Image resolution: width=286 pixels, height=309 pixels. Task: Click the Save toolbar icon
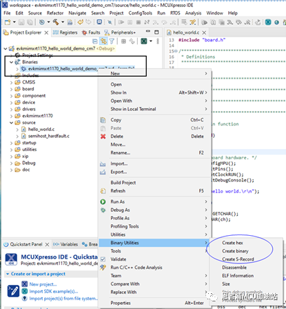tap(21, 22)
